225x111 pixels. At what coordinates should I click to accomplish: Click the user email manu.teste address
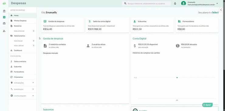pyautogui.click(x=201, y=5)
